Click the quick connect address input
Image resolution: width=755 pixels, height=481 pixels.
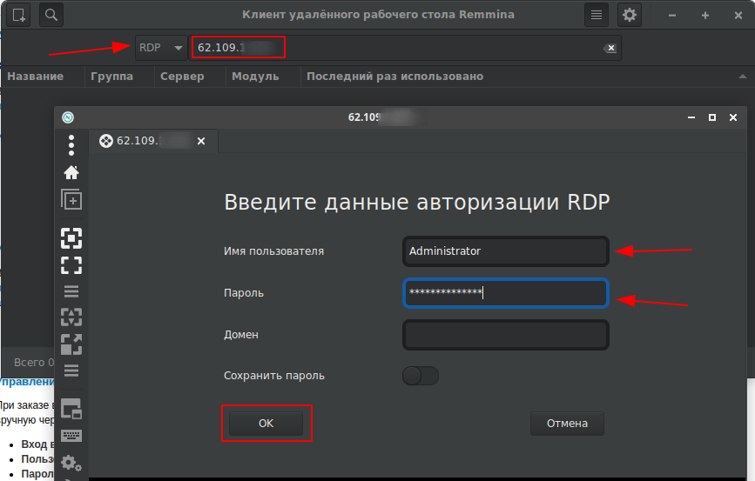[407, 48]
